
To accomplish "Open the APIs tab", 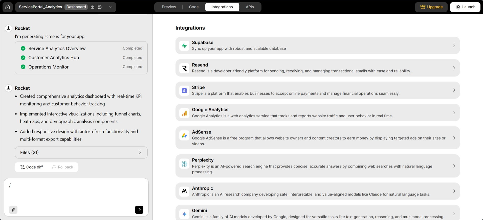I will [x=250, y=7].
